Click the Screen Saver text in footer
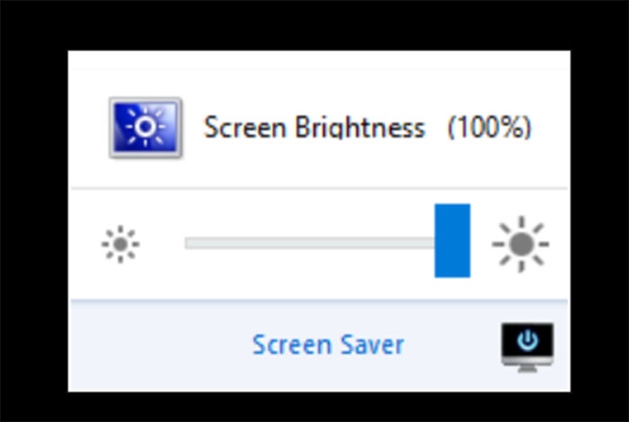The image size is (629, 422). click(328, 345)
